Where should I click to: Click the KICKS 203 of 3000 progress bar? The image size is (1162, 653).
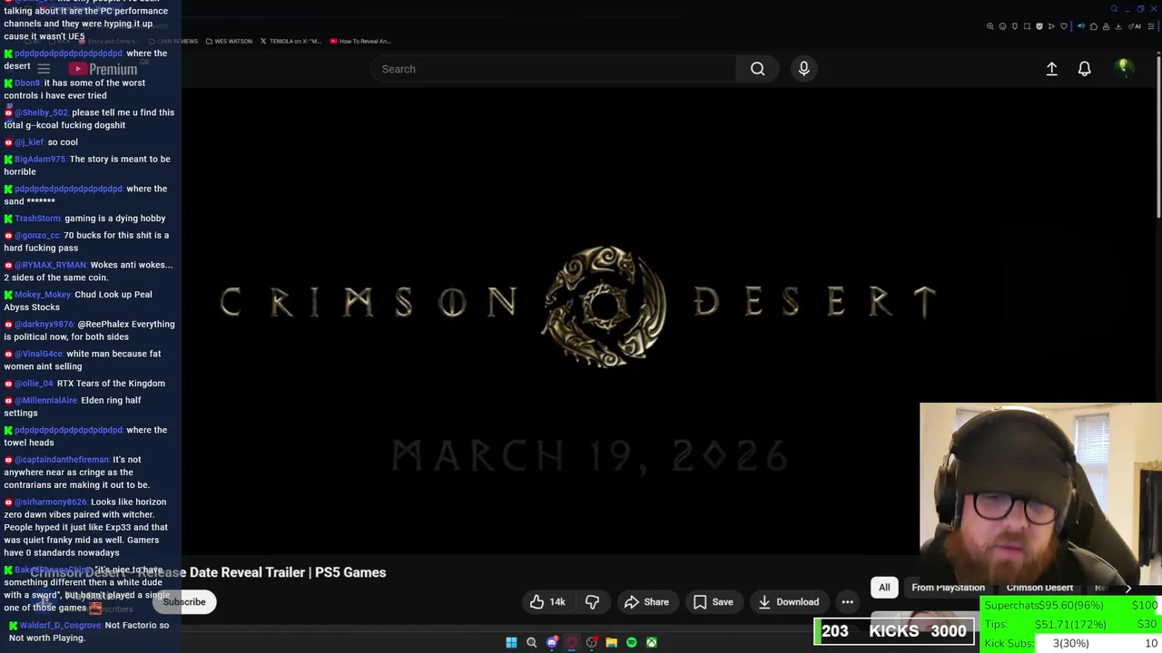click(x=894, y=631)
